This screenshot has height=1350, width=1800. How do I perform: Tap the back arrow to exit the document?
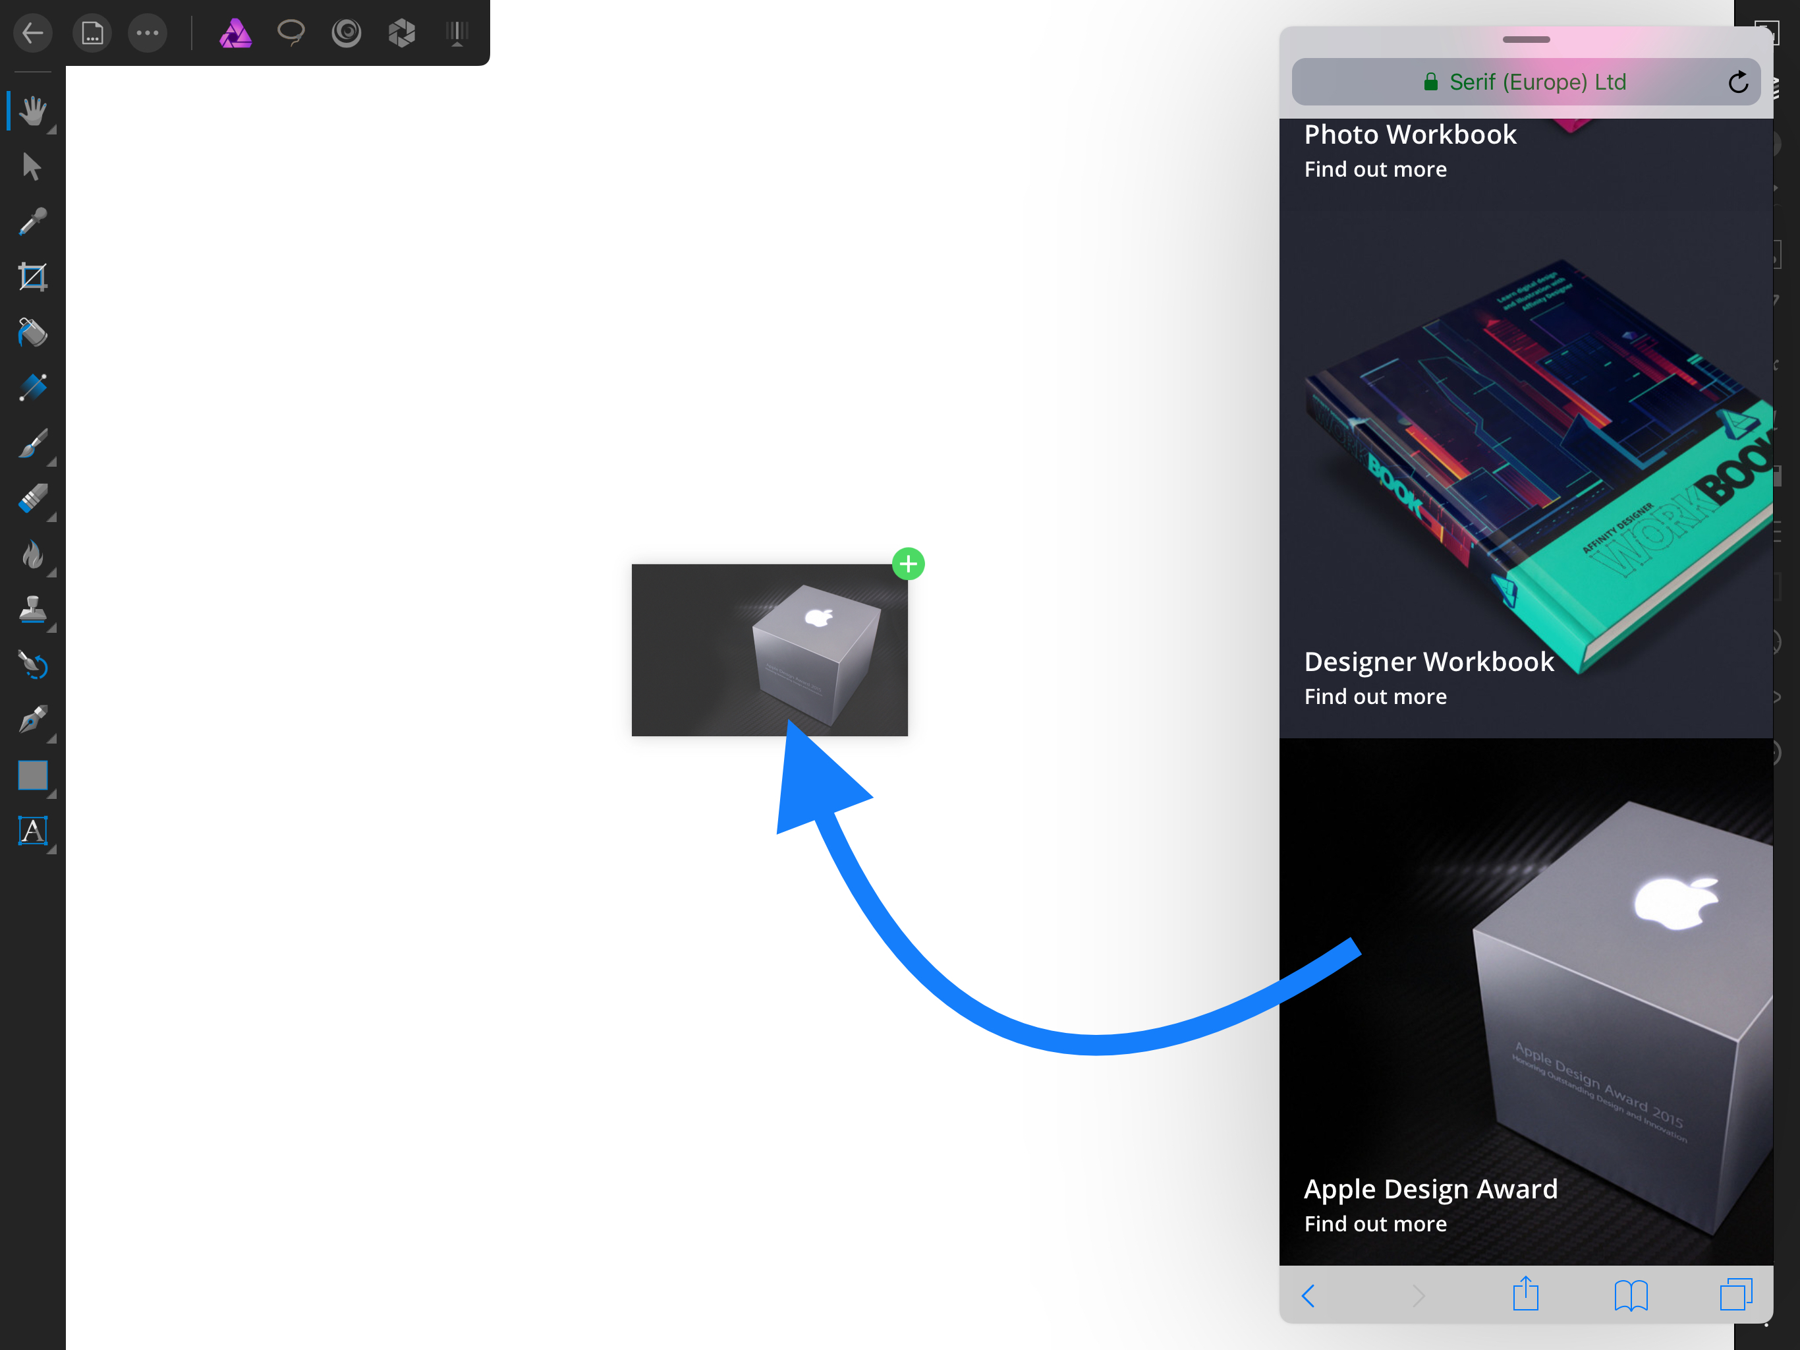click(32, 34)
